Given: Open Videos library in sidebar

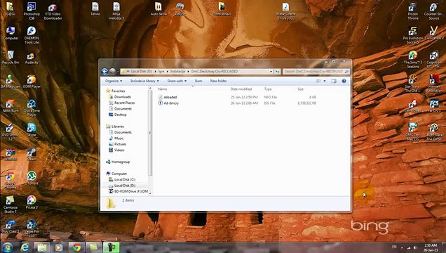Looking at the screenshot, I should 119,150.
